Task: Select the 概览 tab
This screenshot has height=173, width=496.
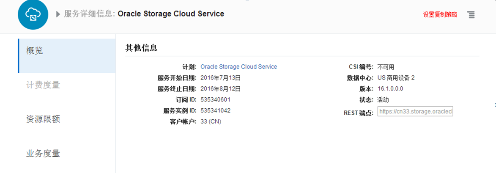Action: [66, 51]
